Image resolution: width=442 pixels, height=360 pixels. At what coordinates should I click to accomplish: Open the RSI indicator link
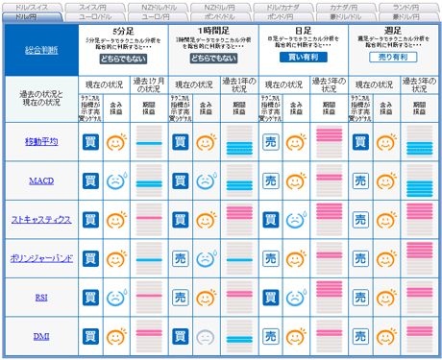41,298
